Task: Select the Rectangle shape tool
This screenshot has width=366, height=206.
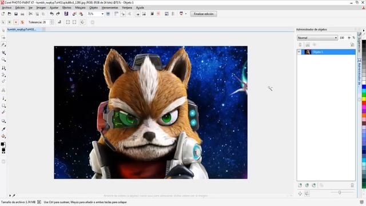Action: coord(3,105)
